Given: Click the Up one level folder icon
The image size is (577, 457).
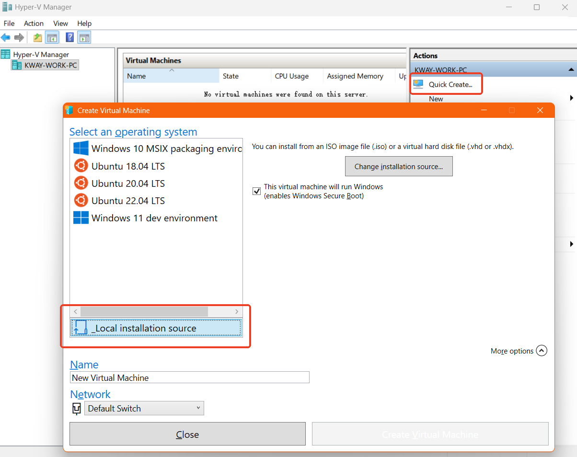Looking at the screenshot, I should 37,37.
